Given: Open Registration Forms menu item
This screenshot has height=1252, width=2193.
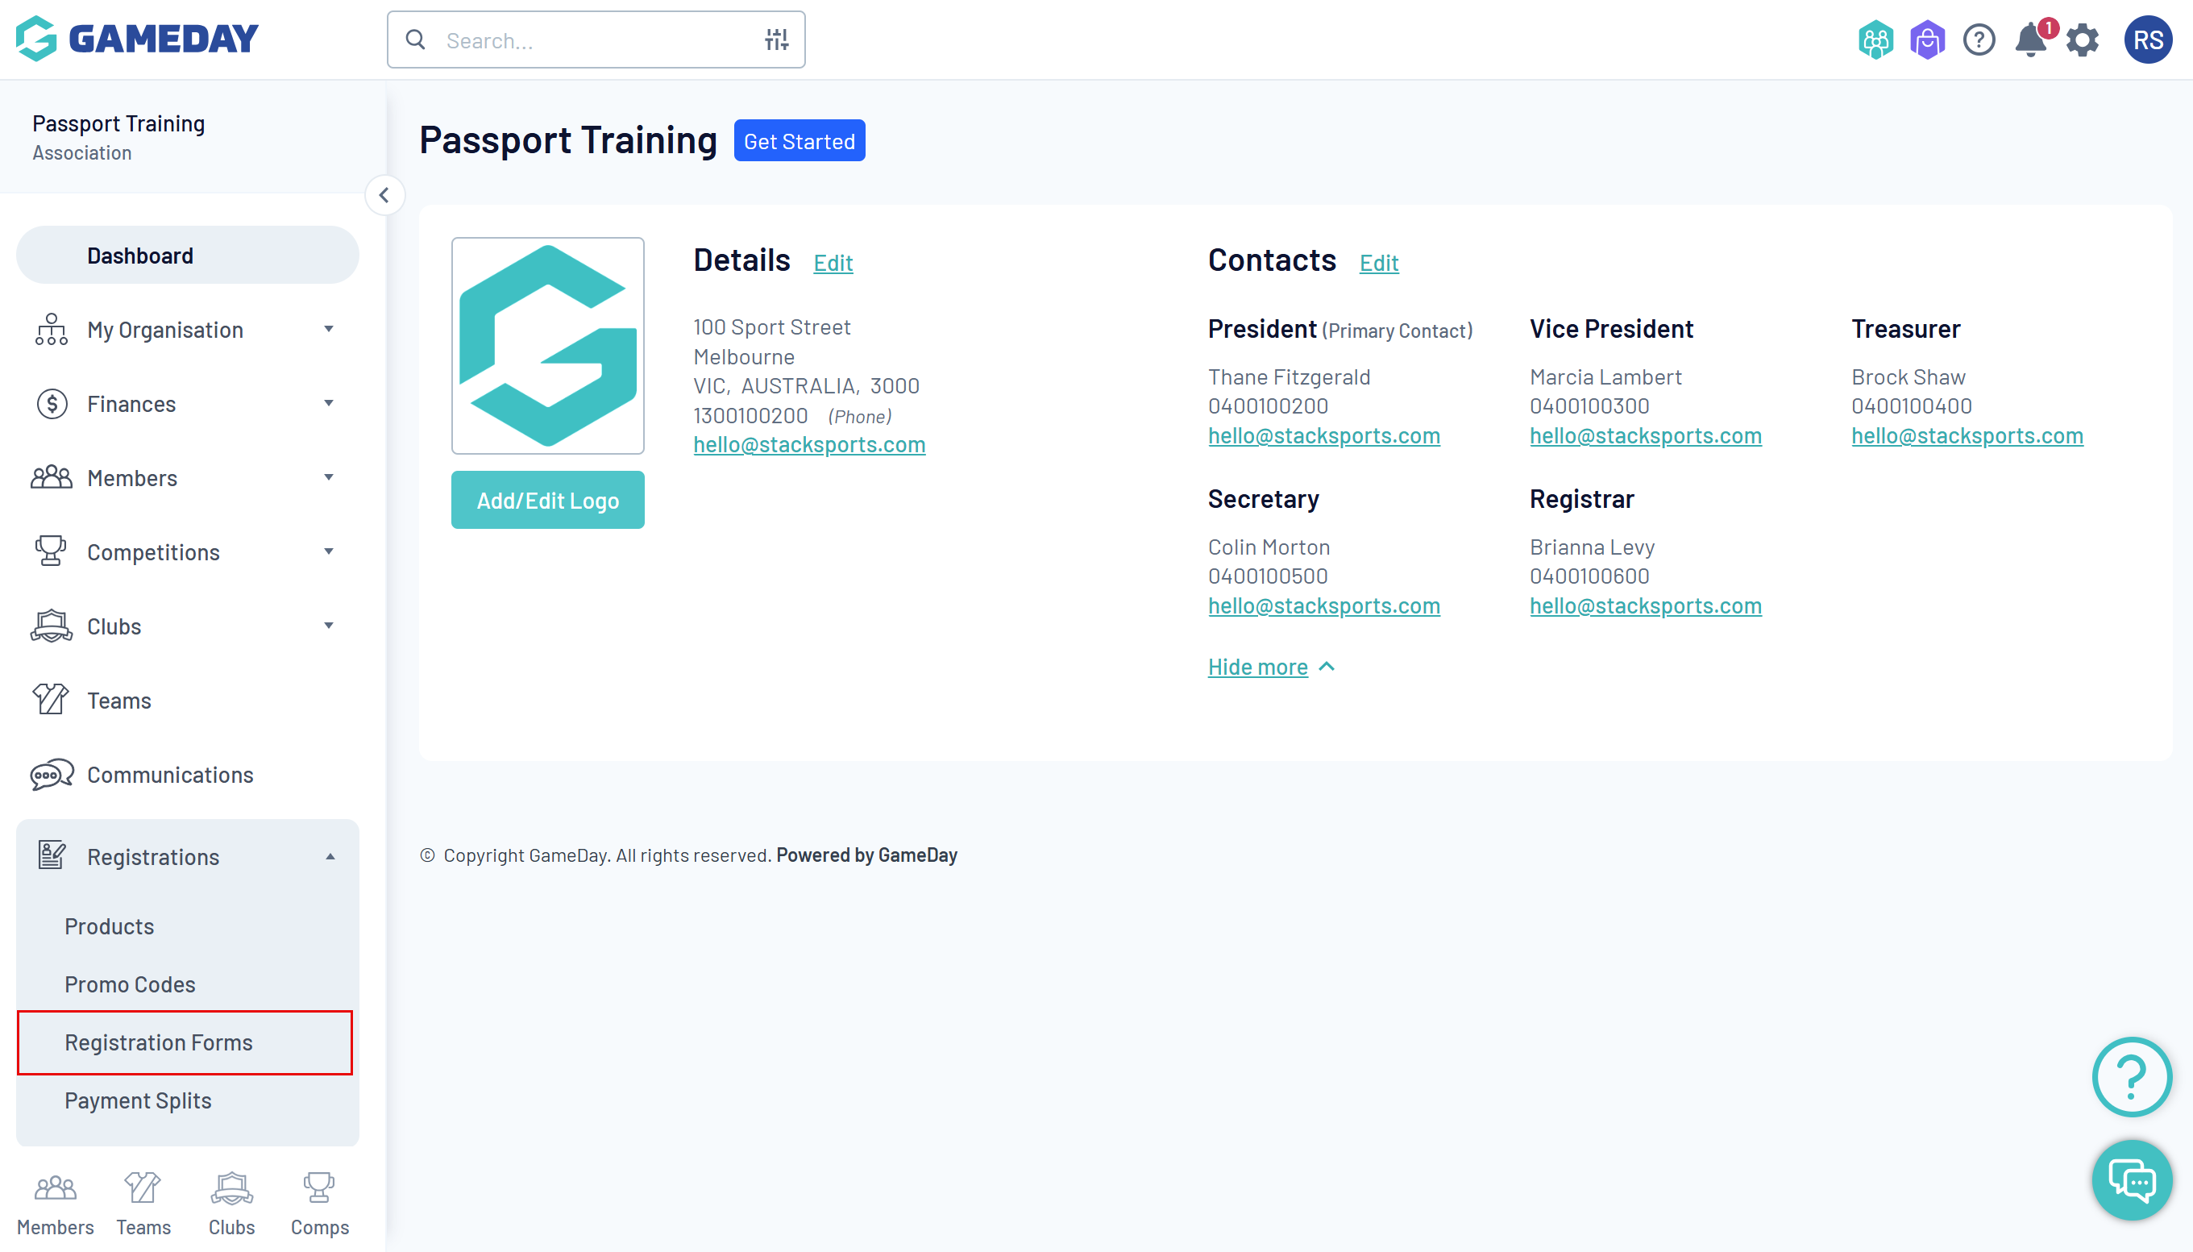Looking at the screenshot, I should [x=159, y=1042].
